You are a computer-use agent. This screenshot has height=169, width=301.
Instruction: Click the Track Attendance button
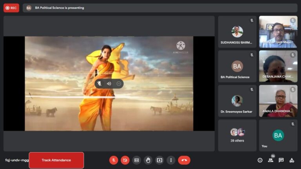pos(56,160)
